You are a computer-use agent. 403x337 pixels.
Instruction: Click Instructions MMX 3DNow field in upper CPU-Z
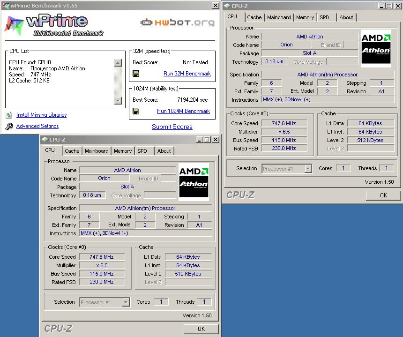(x=328, y=100)
